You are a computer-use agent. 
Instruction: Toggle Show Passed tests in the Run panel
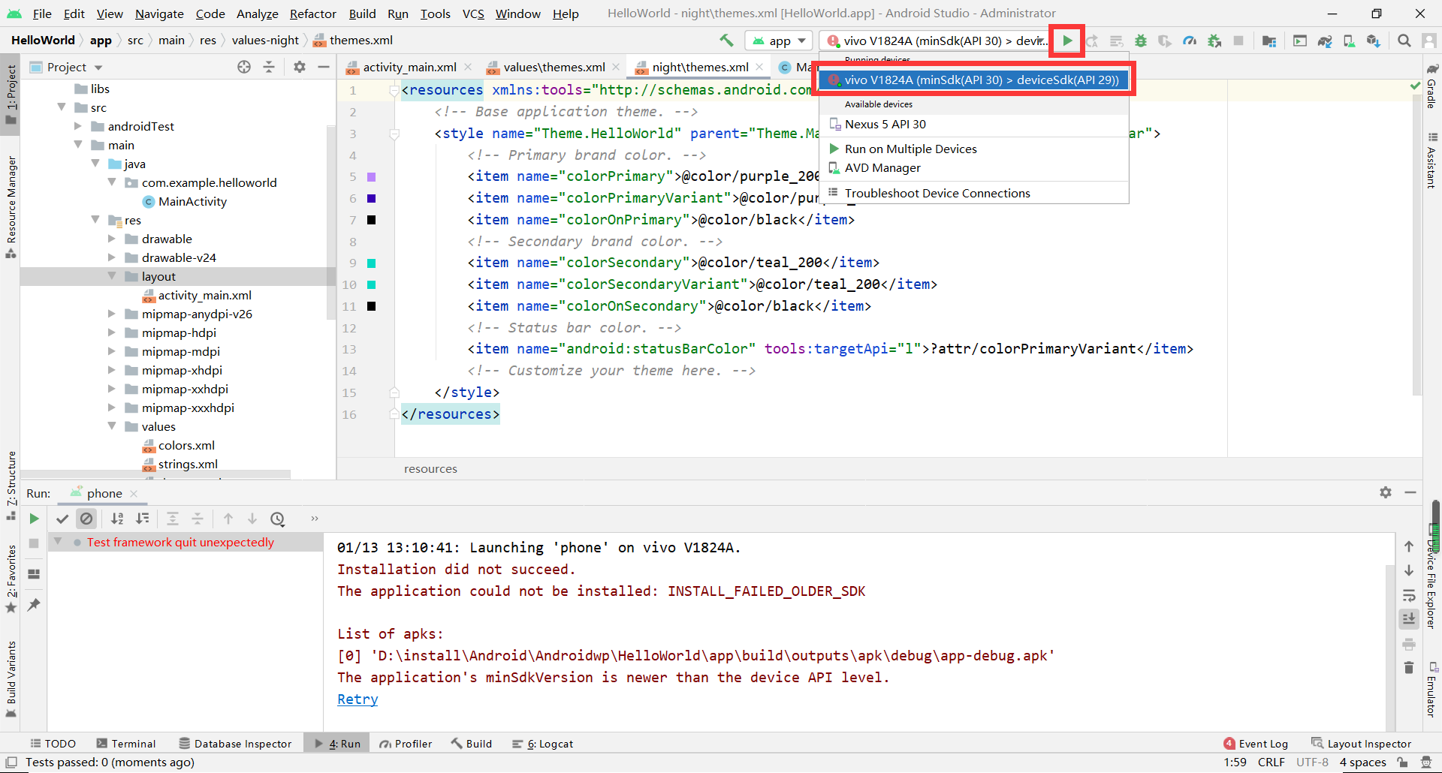point(63,519)
